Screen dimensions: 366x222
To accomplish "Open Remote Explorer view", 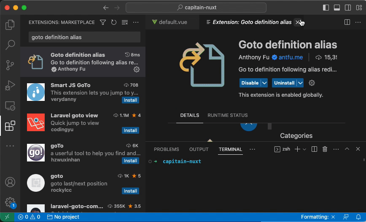I will 10,106.
